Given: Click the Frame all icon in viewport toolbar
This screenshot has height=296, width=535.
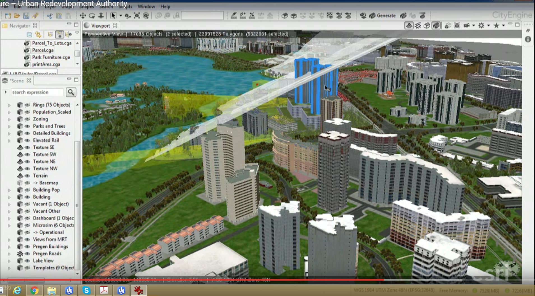Looking at the screenshot, I should 457,26.
